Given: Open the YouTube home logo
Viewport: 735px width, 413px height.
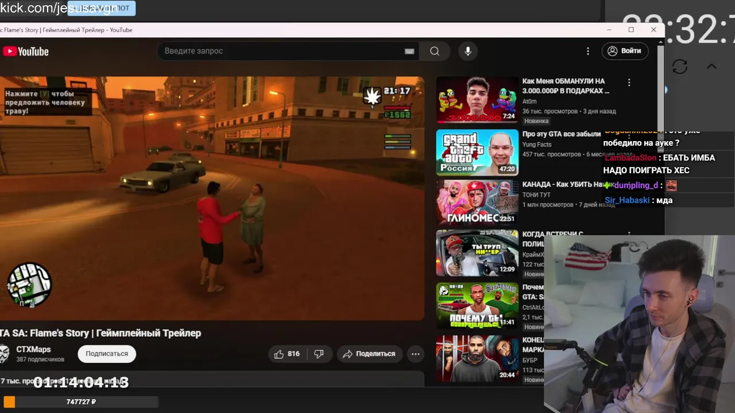Looking at the screenshot, I should [25, 52].
